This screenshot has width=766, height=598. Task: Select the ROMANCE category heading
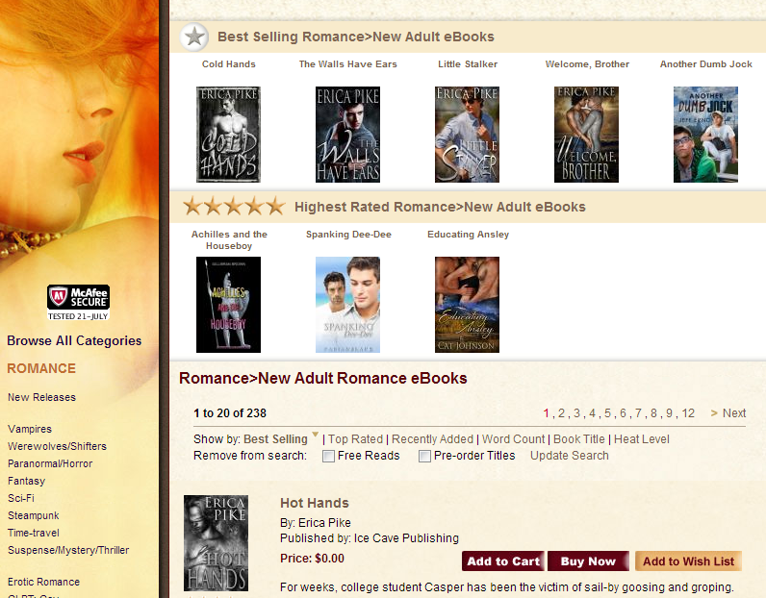click(41, 368)
